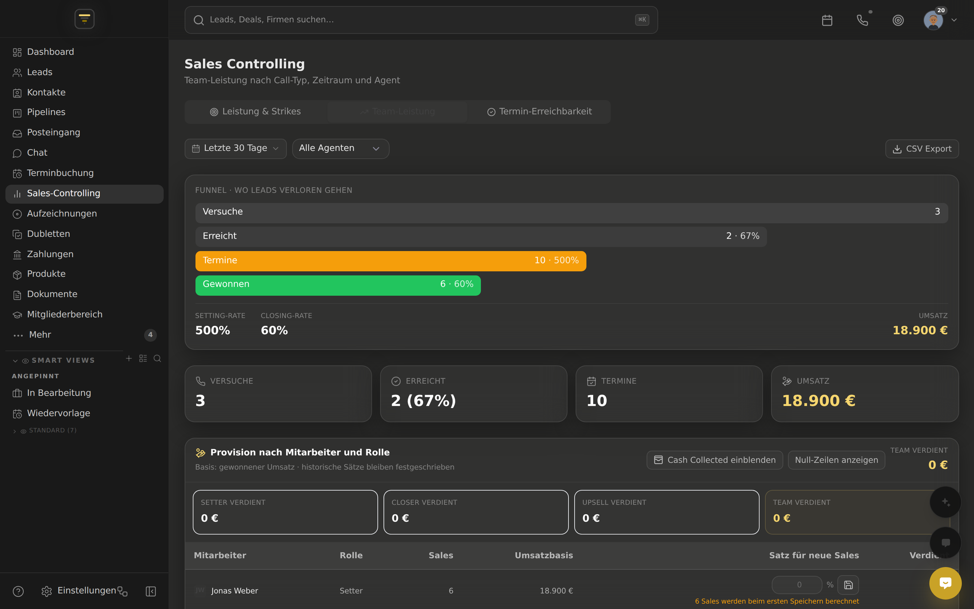
Task: Open the target goals icon in header
Action: (x=898, y=20)
